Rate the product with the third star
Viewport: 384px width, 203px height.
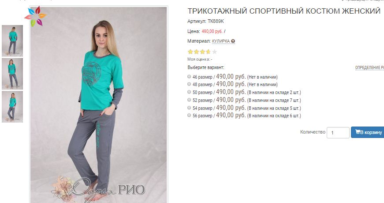(x=202, y=52)
